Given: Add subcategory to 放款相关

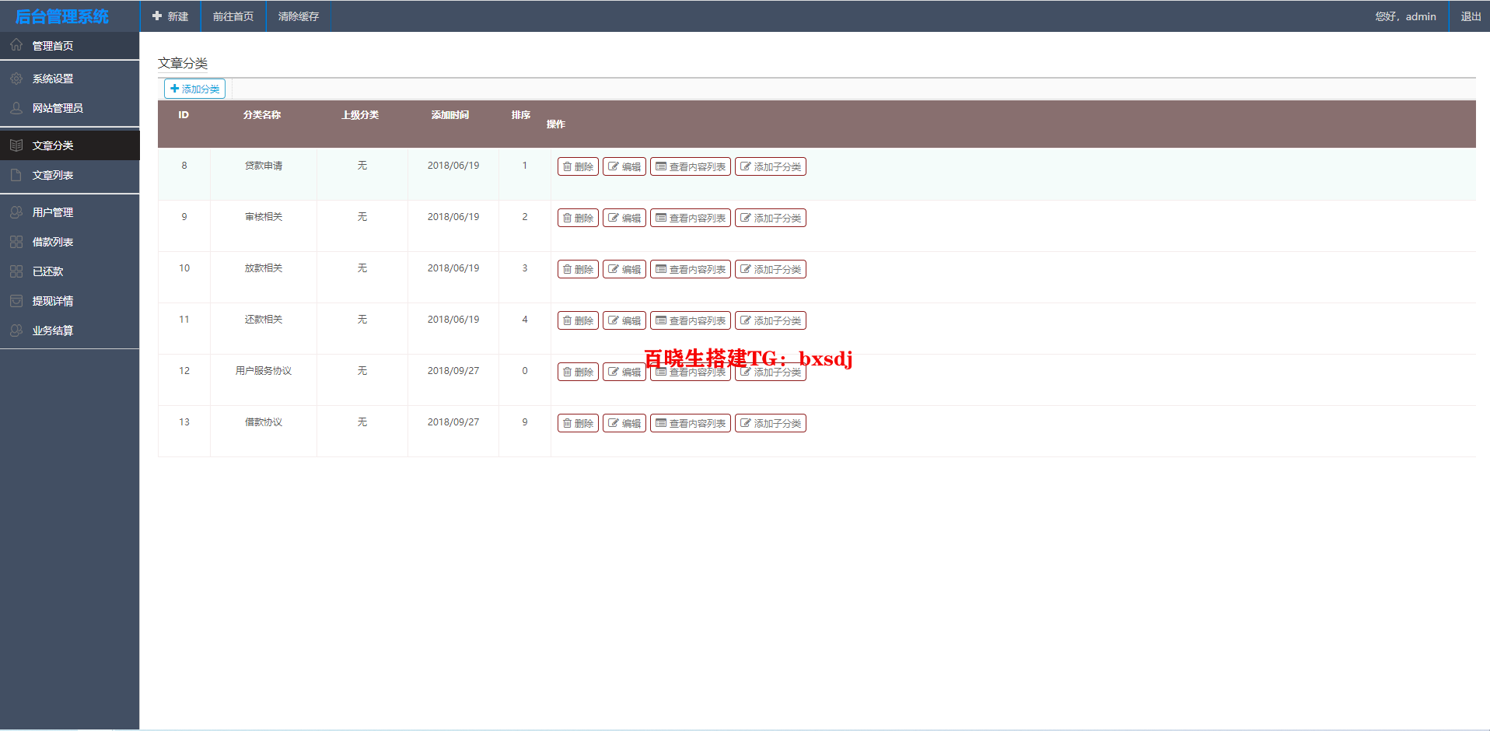Looking at the screenshot, I should [x=771, y=269].
